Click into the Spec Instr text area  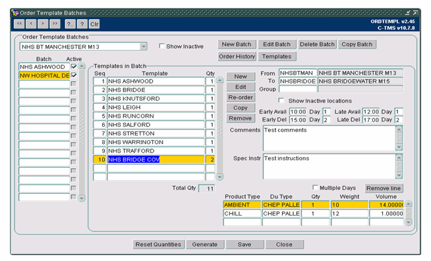(330, 166)
